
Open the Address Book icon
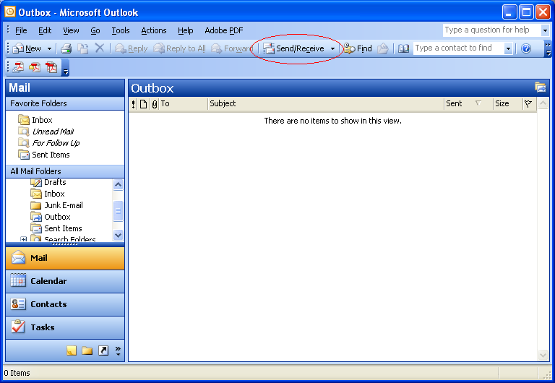pos(403,48)
